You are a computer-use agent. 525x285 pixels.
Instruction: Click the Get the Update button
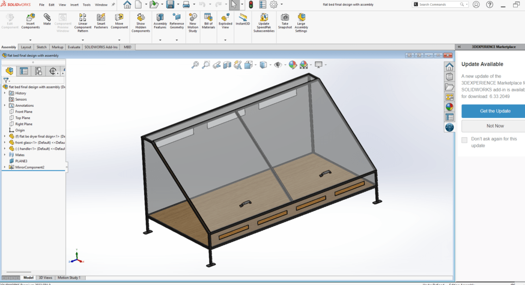pos(493,111)
